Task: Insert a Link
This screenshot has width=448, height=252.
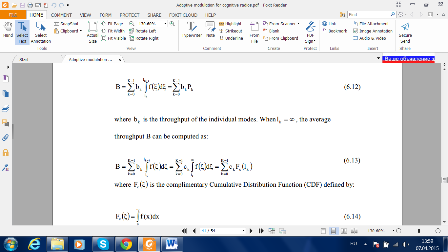Action: tap(329, 24)
